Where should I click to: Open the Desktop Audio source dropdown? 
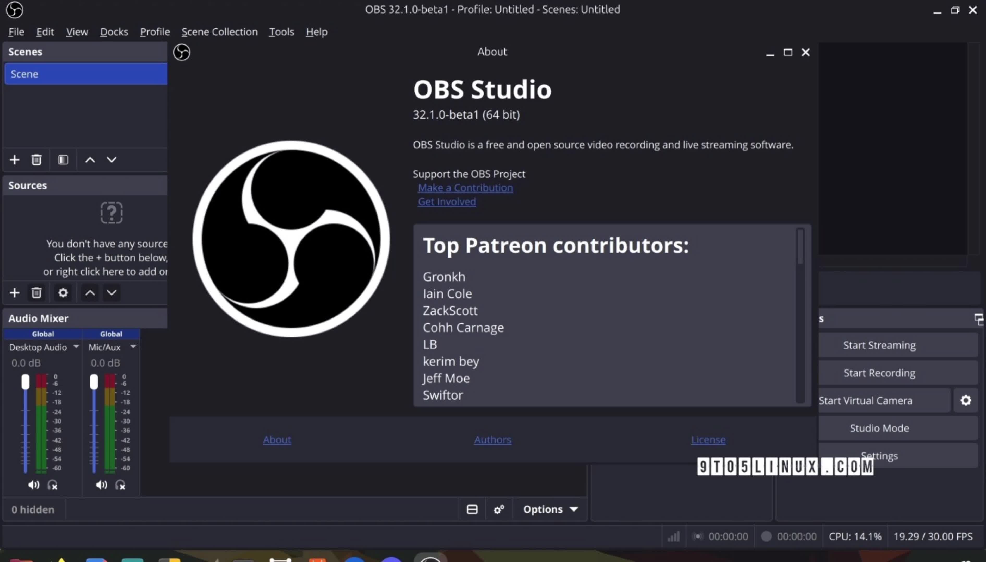tap(76, 347)
